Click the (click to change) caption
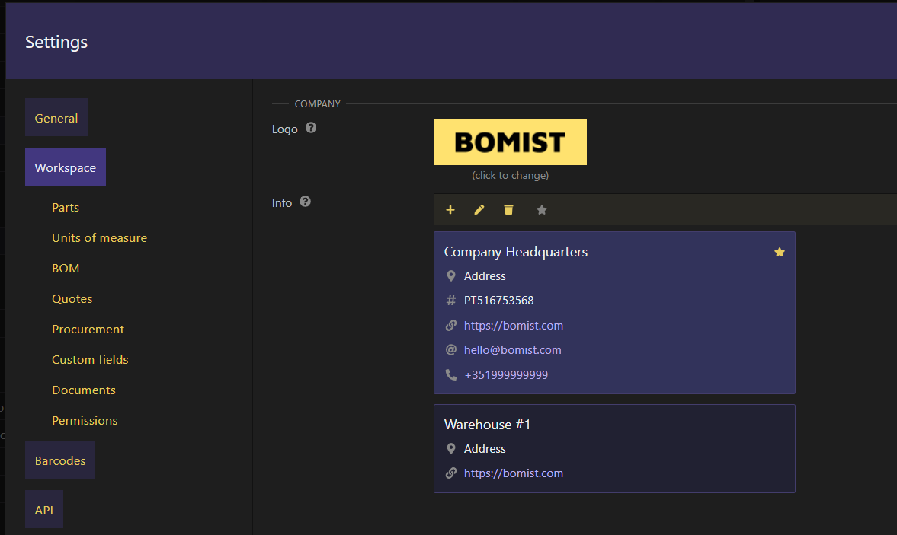 click(x=510, y=175)
